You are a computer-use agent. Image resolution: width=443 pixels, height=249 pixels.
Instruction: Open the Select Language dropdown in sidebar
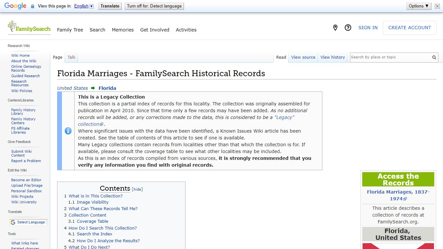click(x=28, y=222)
